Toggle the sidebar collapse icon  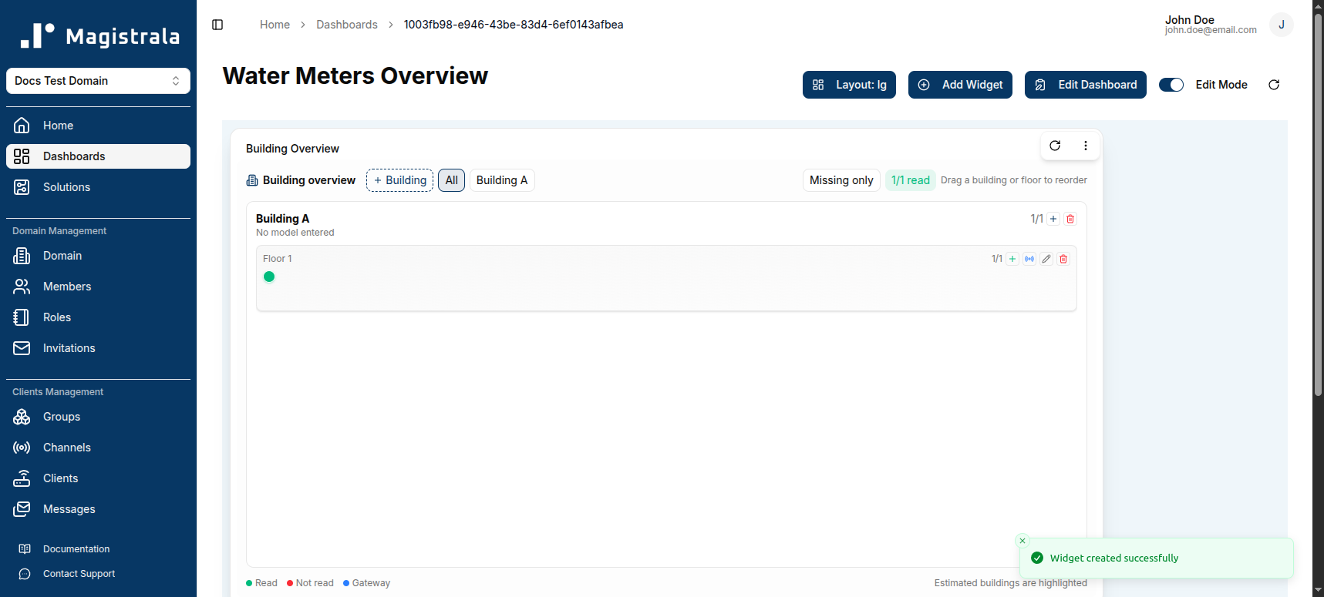click(x=217, y=25)
